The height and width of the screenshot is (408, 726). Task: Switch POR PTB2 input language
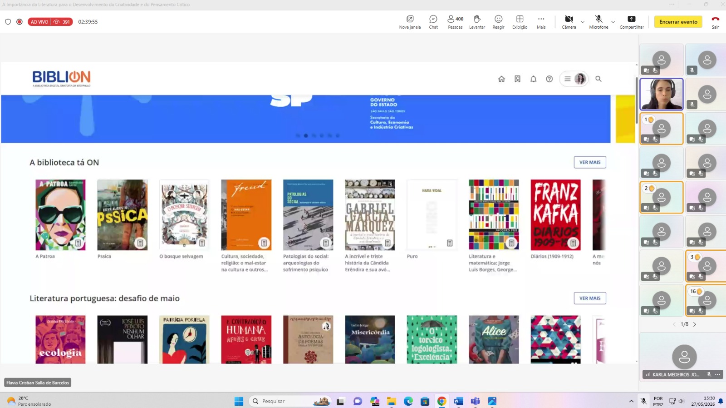(658, 401)
